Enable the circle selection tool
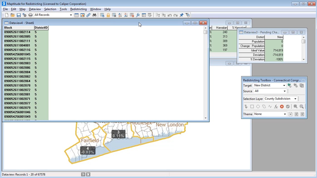Screen dimensions: 317x178 click(x=258, y=106)
